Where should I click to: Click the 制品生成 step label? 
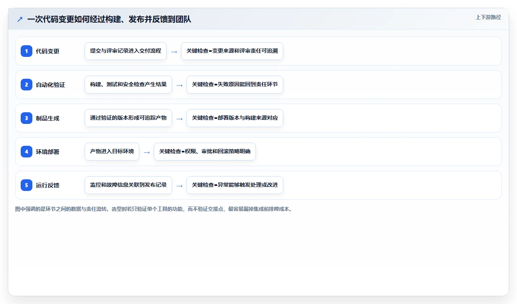pos(48,118)
